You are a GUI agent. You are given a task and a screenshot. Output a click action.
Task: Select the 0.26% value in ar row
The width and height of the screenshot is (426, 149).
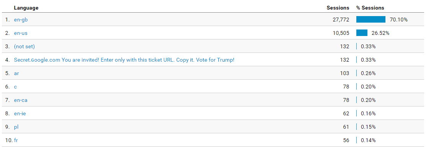point(368,74)
